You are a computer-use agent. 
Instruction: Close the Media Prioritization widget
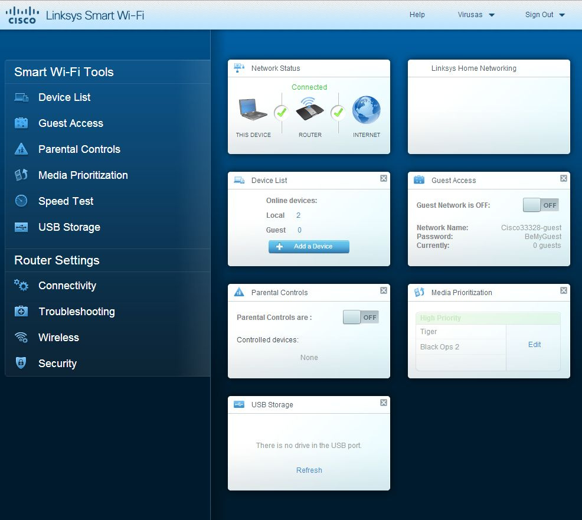click(x=564, y=290)
